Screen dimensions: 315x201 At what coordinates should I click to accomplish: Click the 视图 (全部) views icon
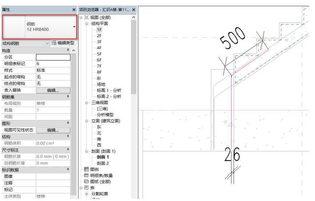pos(86,17)
